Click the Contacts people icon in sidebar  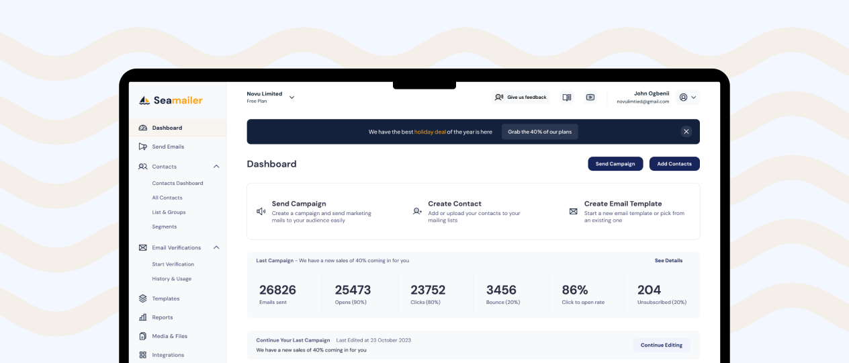pyautogui.click(x=143, y=166)
